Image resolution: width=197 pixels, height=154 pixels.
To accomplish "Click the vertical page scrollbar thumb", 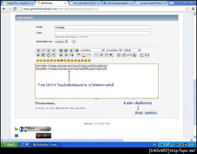I will click(x=195, y=102).
